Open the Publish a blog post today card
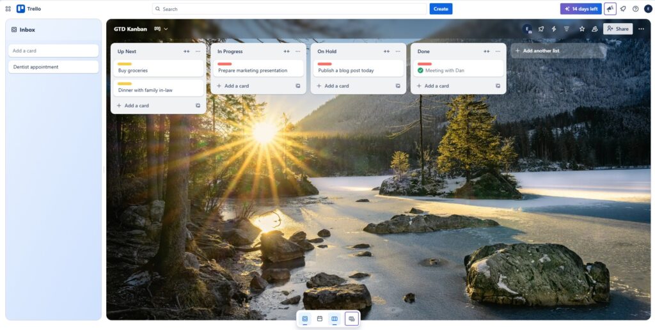Viewport: 655px width, 330px height. (358, 68)
